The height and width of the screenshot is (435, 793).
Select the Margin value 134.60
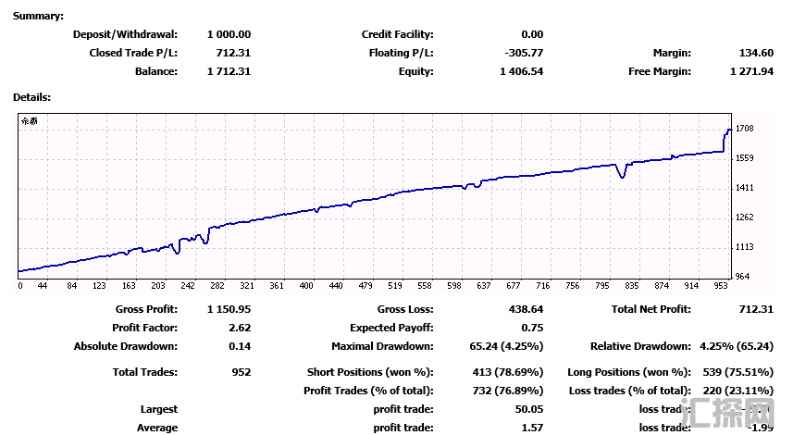tap(756, 53)
